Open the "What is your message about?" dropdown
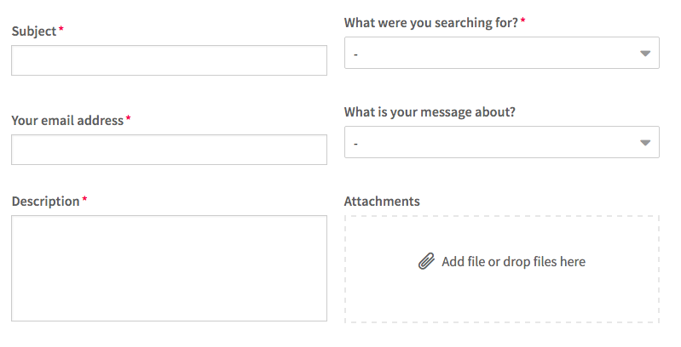 click(x=502, y=142)
